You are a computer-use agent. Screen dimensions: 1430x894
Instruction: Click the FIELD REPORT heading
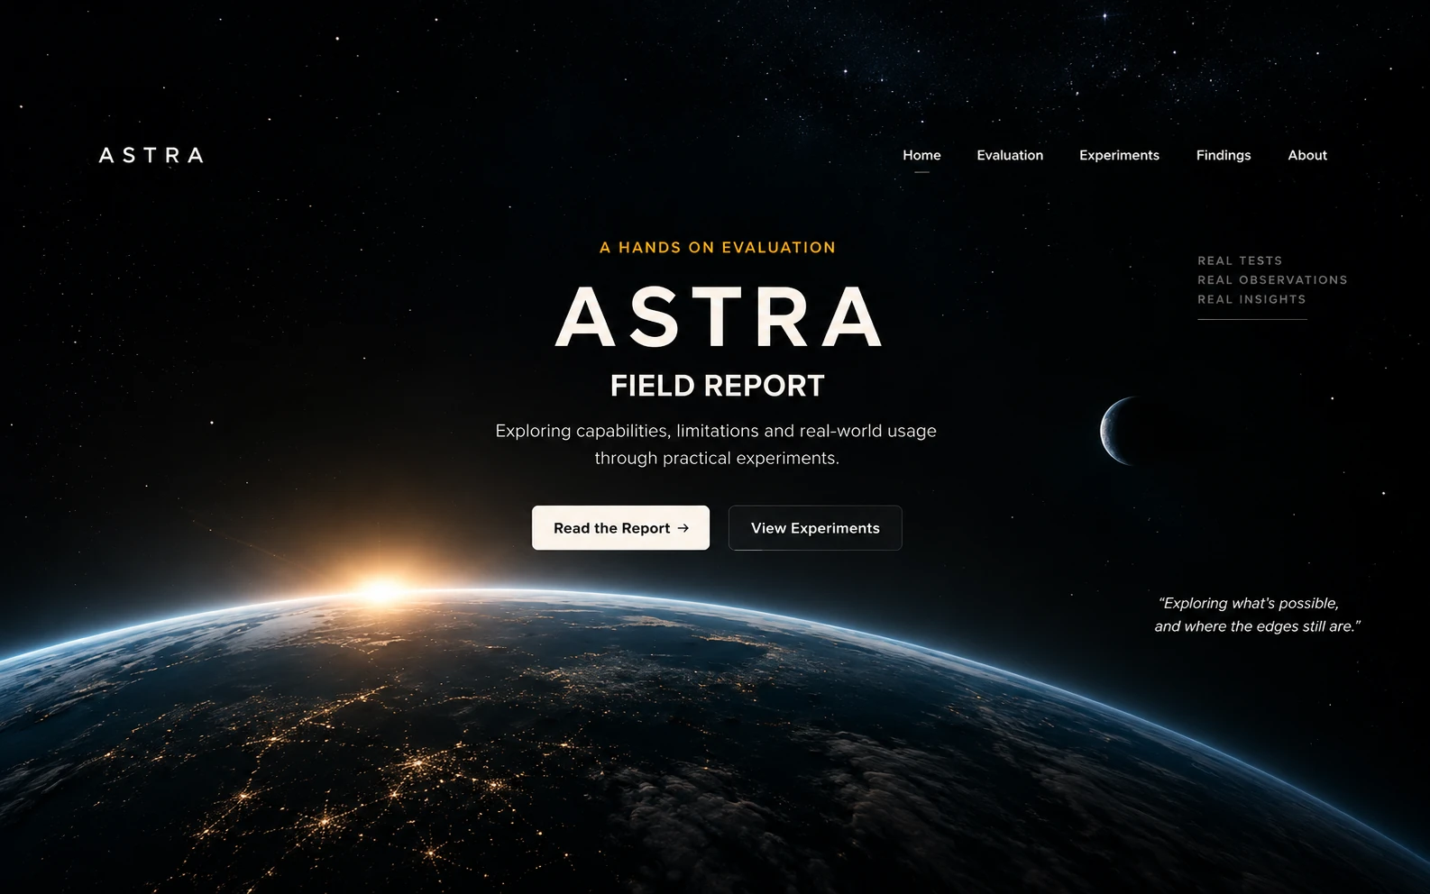pyautogui.click(x=718, y=386)
